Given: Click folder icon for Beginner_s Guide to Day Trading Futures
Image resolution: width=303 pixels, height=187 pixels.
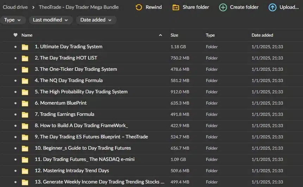Looking at the screenshot, I should pos(25,148).
